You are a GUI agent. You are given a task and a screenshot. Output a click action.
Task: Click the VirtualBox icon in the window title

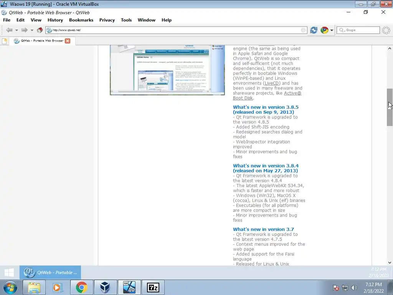tap(4, 4)
